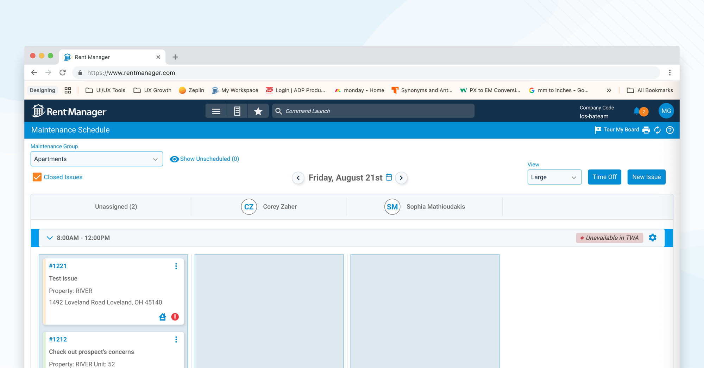Click the Test issue title
This screenshot has height=368, width=704.
[x=63, y=278]
